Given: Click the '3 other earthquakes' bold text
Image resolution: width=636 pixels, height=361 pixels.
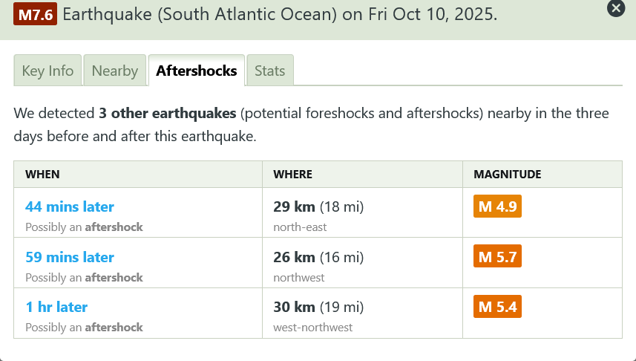Looking at the screenshot, I should click(x=167, y=114).
